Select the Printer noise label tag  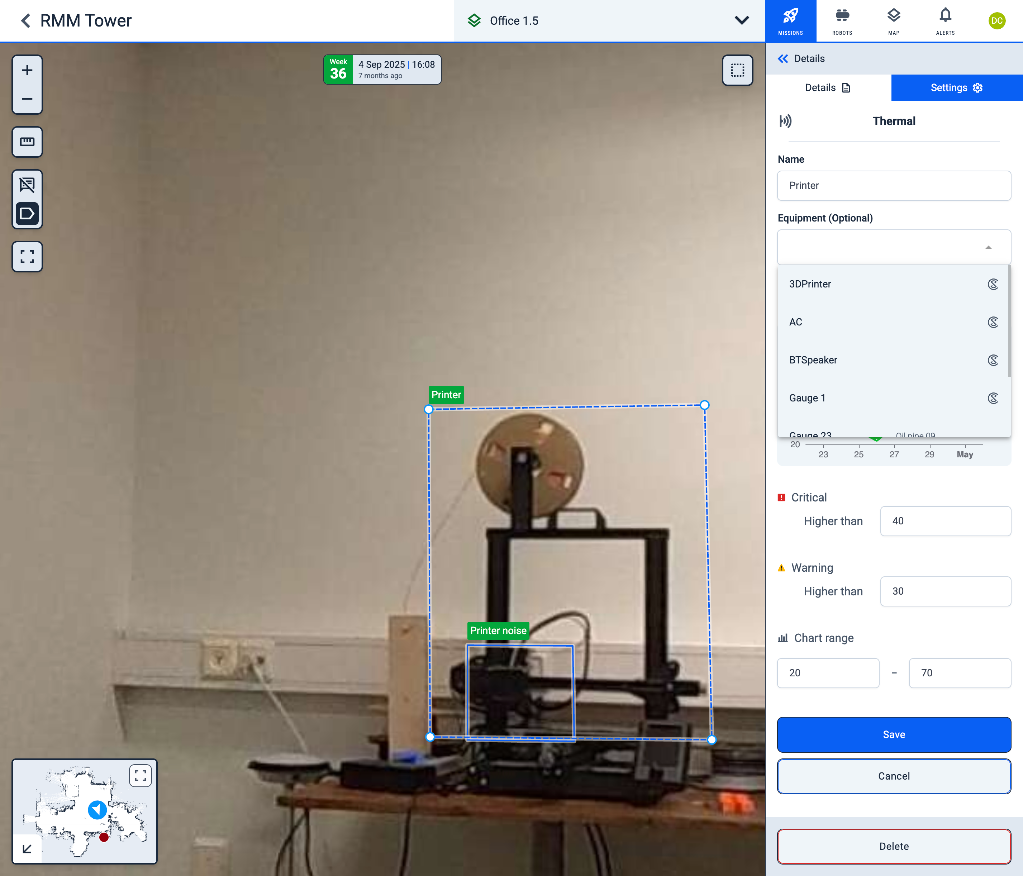point(498,630)
